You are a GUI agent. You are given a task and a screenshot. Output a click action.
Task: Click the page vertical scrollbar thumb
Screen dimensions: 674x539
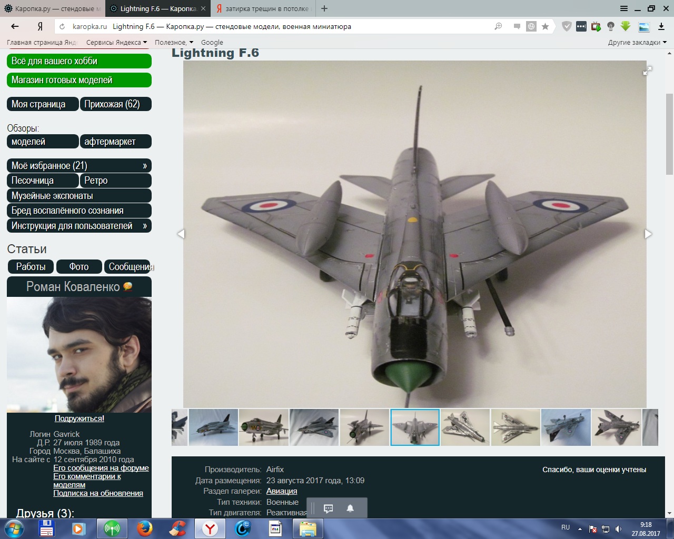(669, 134)
